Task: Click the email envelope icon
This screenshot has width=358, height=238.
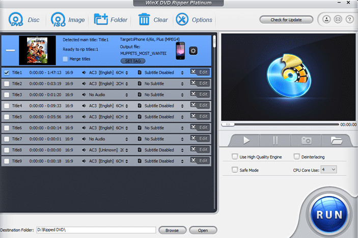Action: point(338,19)
